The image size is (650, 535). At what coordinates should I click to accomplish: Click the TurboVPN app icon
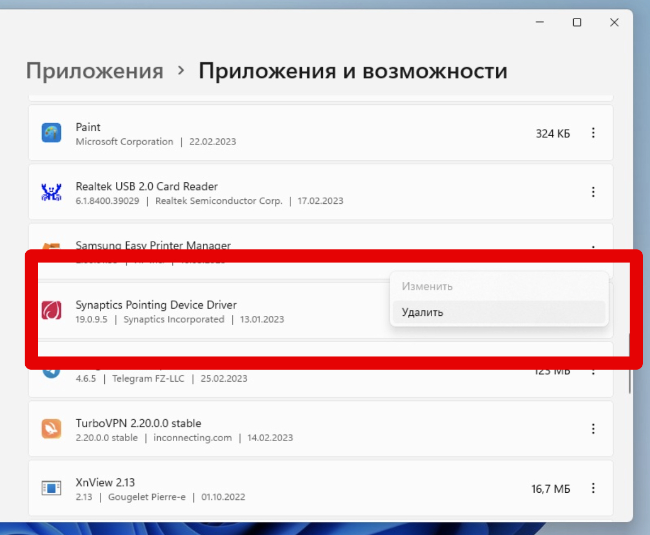tap(52, 429)
